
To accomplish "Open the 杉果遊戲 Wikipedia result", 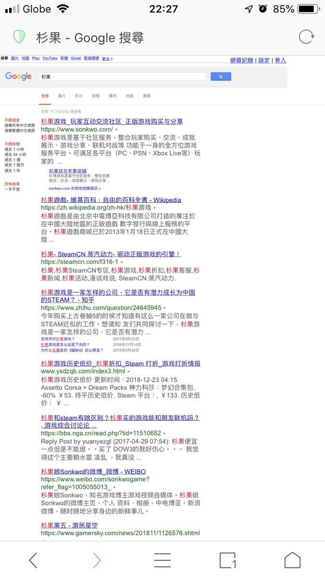I will [x=111, y=200].
